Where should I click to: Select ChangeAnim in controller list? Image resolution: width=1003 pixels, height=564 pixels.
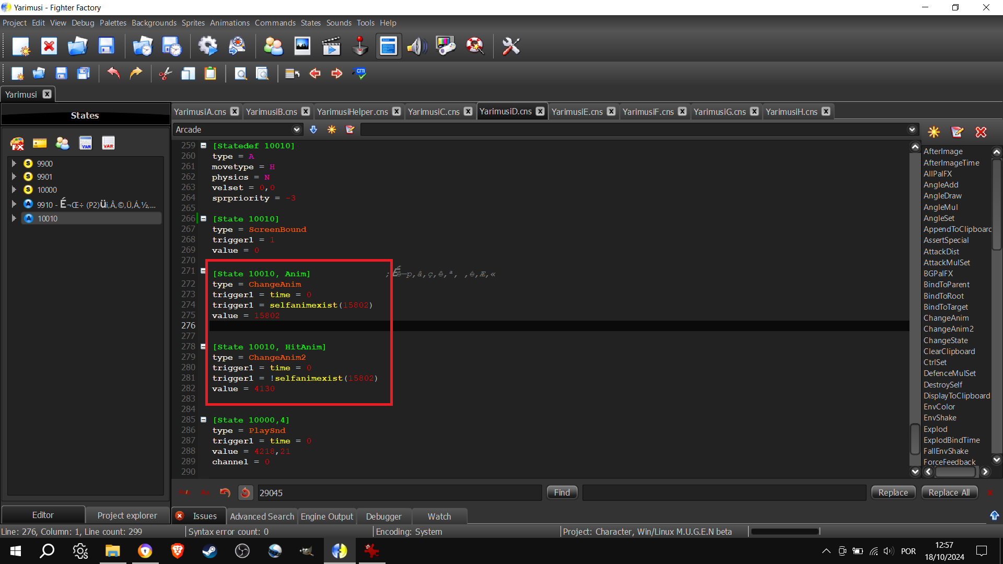click(x=946, y=318)
